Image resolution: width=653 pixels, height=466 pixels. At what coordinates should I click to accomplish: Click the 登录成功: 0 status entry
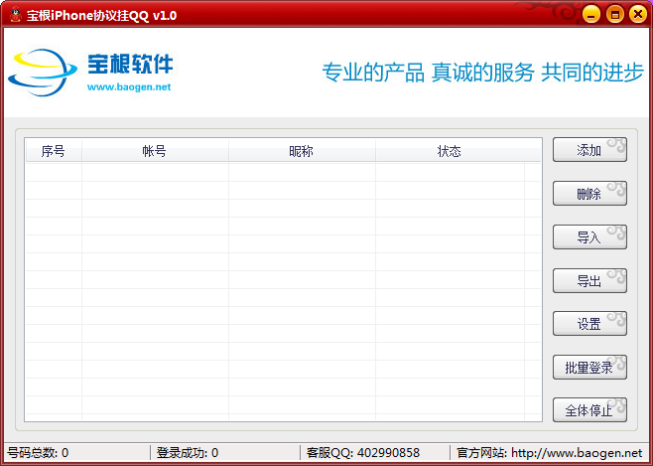[188, 453]
